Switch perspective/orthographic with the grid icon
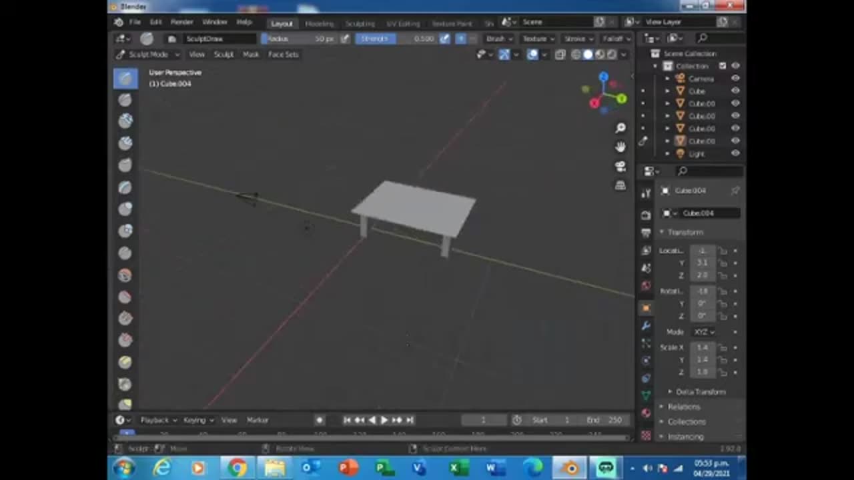Screen dimensions: 854x480 click(620, 185)
